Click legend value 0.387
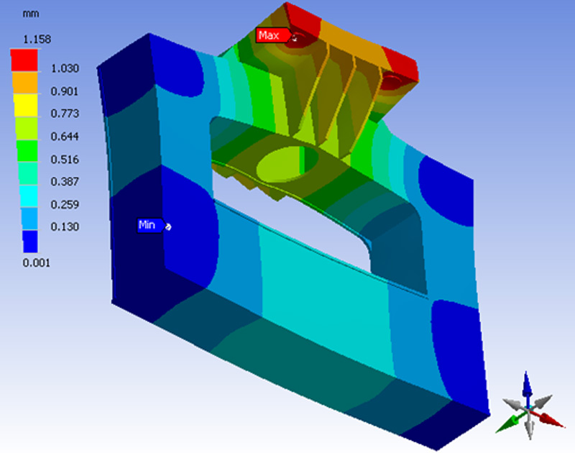The image size is (575, 453). (x=65, y=182)
